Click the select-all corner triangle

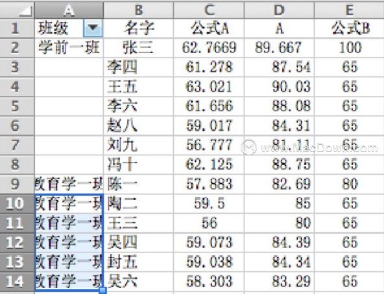(x=25, y=11)
